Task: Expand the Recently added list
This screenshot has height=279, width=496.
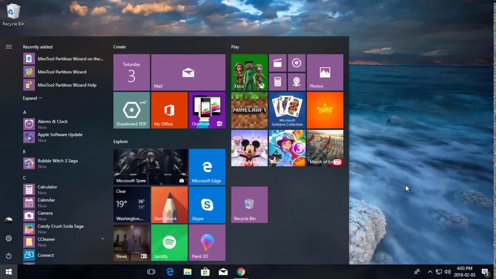Action: (x=33, y=98)
